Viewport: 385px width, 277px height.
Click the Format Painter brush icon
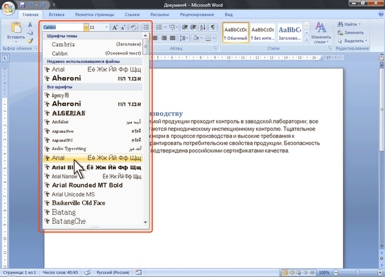coord(30,41)
